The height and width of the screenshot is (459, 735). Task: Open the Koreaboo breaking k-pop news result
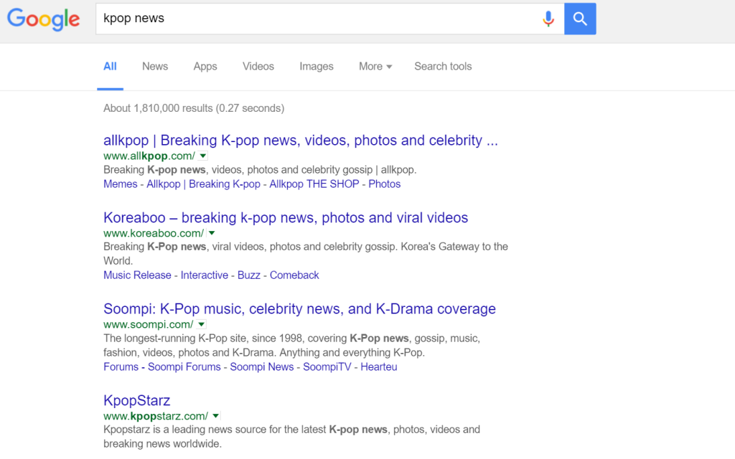click(286, 217)
